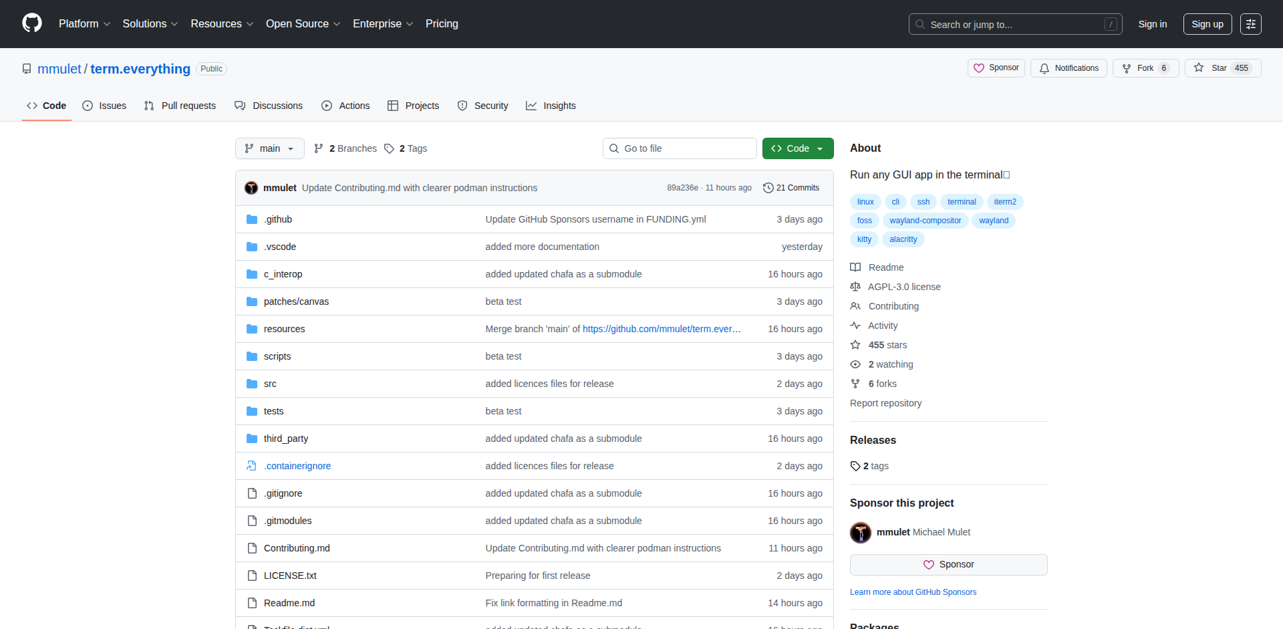Click the Sign up button
The width and height of the screenshot is (1283, 629).
[x=1207, y=24]
